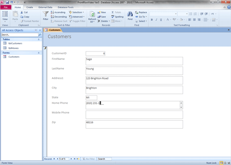Click the No Filter indicator

coord(89,159)
